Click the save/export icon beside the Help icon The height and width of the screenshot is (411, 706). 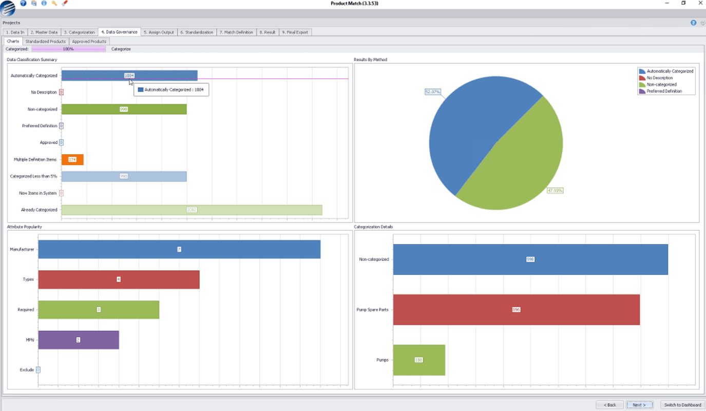click(x=33, y=3)
